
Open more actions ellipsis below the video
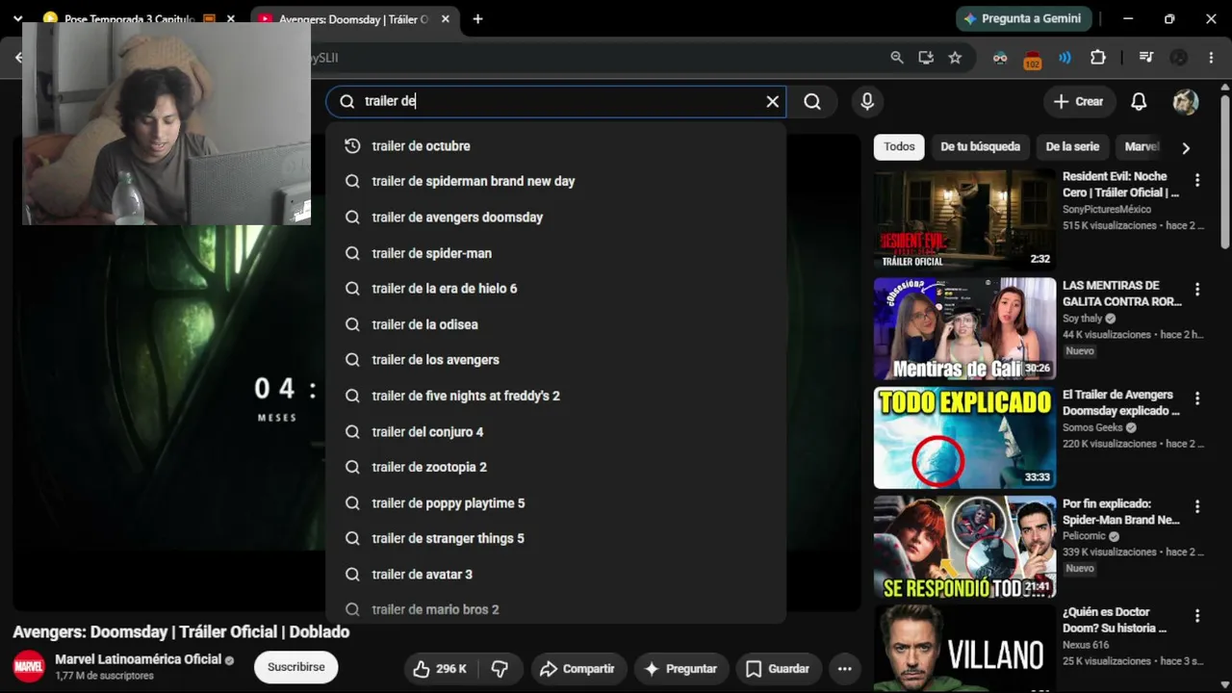pos(845,669)
